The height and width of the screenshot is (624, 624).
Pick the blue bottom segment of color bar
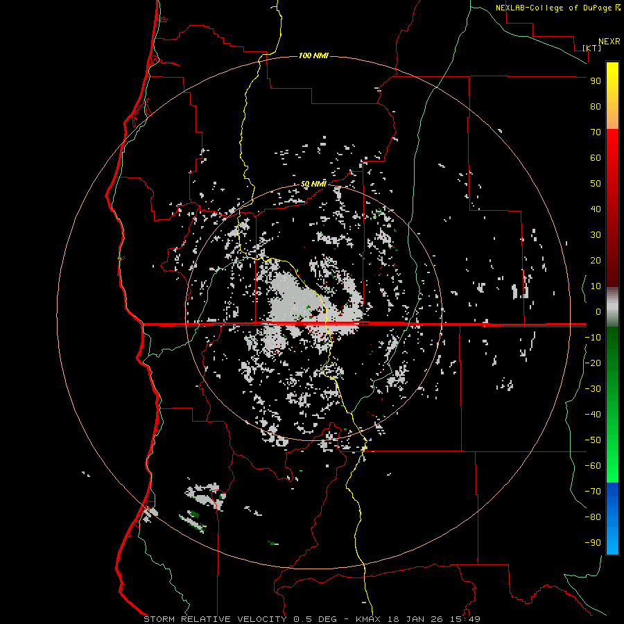612,519
